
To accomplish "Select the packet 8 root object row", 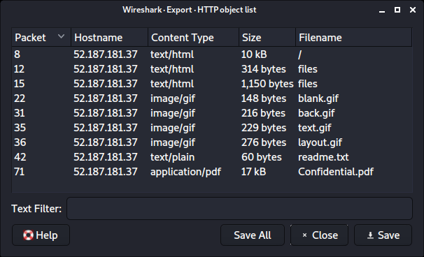I will coord(212,54).
